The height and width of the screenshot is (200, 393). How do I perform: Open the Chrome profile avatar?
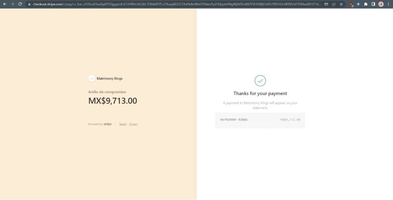(381, 4)
